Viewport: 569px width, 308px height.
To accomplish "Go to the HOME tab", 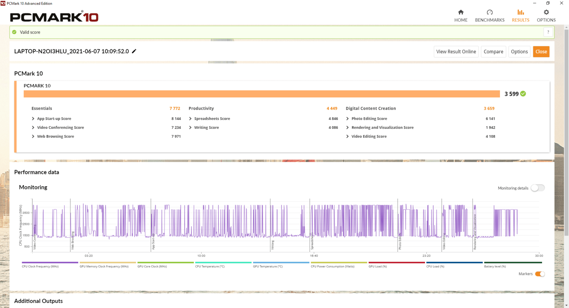I will pyautogui.click(x=461, y=16).
